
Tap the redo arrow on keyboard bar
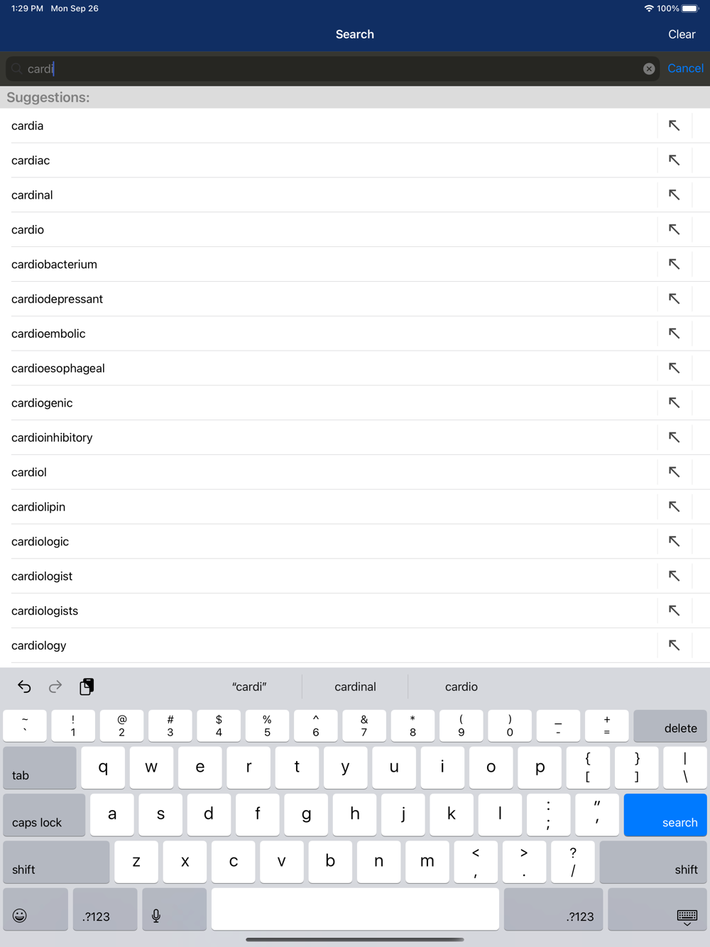pyautogui.click(x=55, y=686)
